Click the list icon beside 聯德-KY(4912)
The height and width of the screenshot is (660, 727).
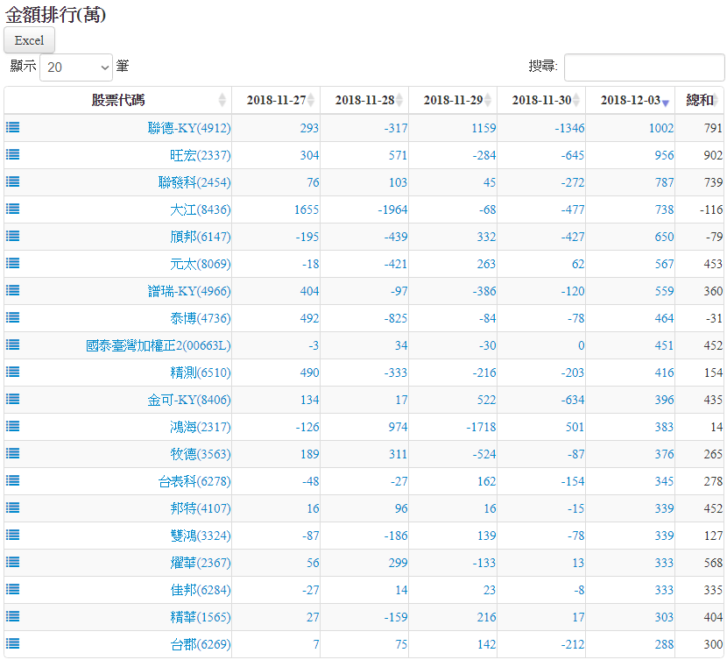click(13, 127)
